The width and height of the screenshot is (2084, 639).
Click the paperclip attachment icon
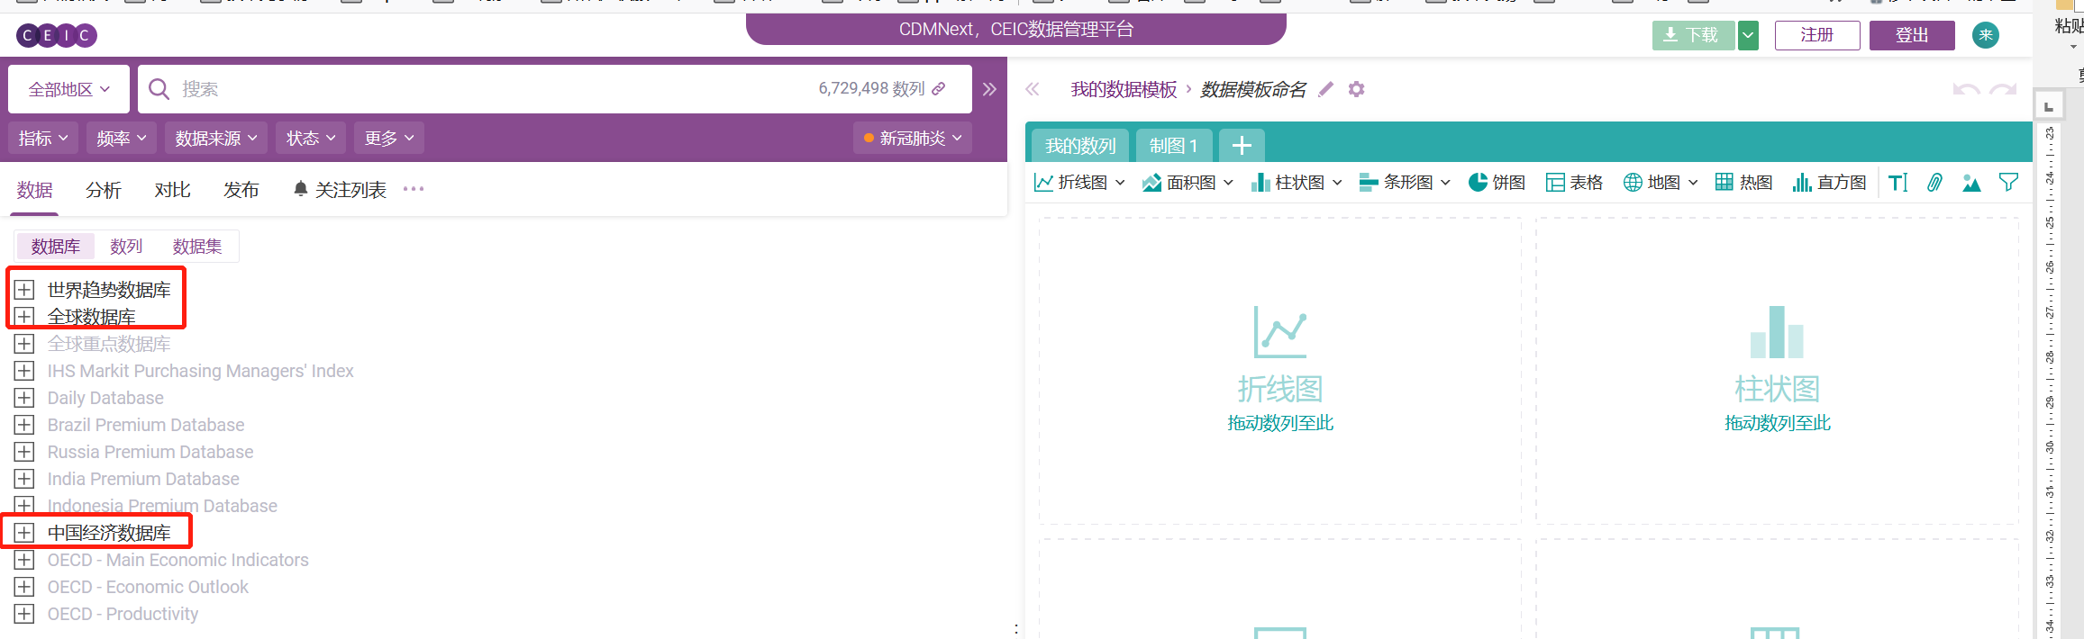pyautogui.click(x=1934, y=183)
